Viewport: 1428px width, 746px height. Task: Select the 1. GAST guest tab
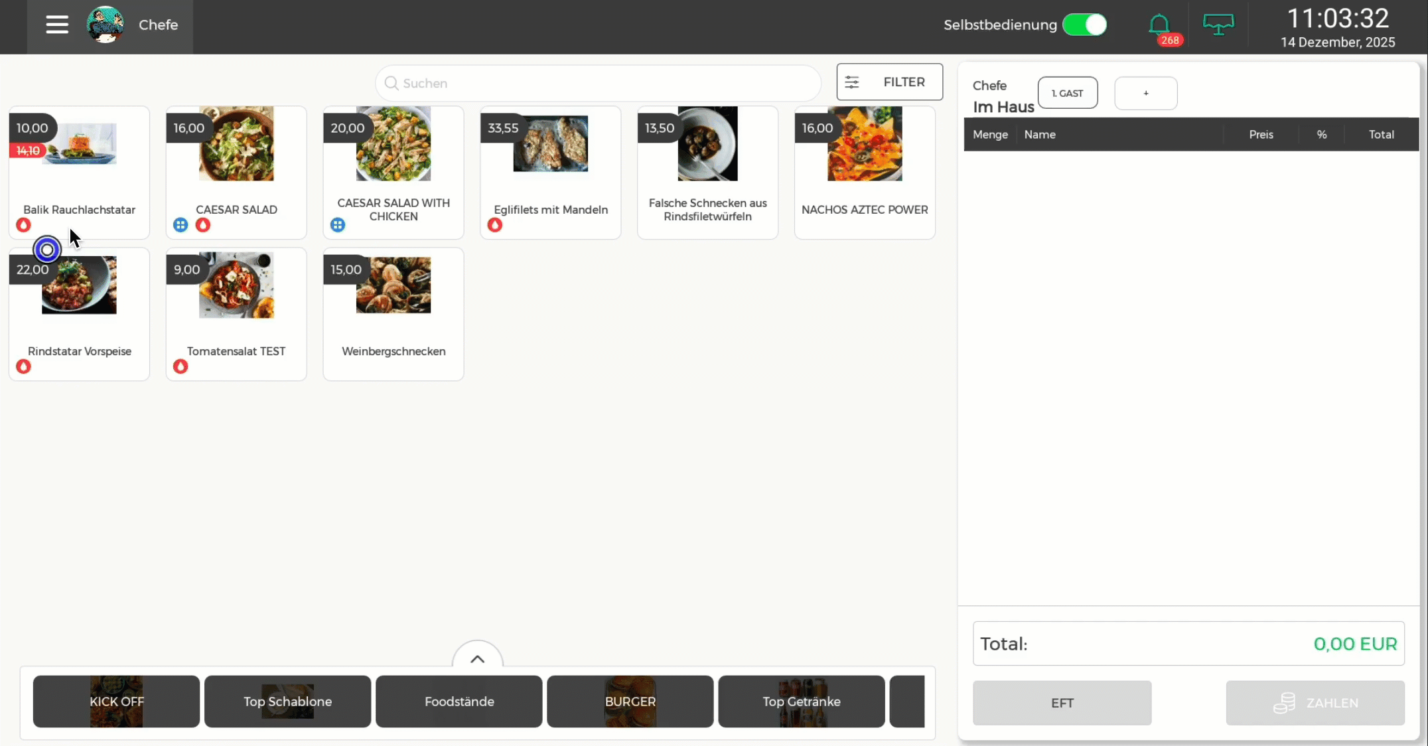(x=1067, y=93)
